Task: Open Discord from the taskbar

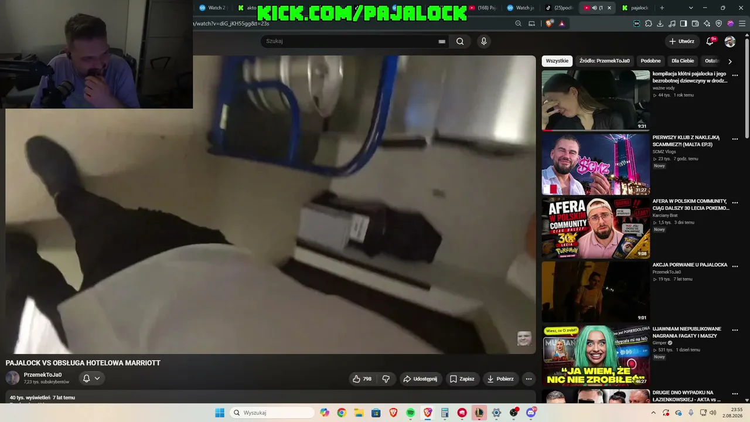Action: point(531,413)
